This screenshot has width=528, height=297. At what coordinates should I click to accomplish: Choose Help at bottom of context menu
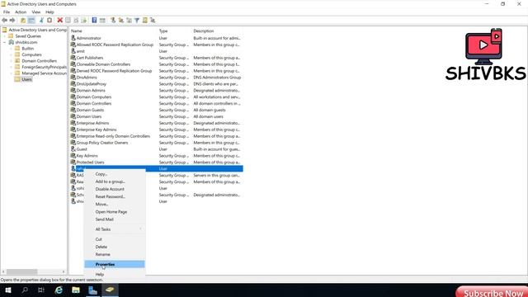click(x=115, y=275)
